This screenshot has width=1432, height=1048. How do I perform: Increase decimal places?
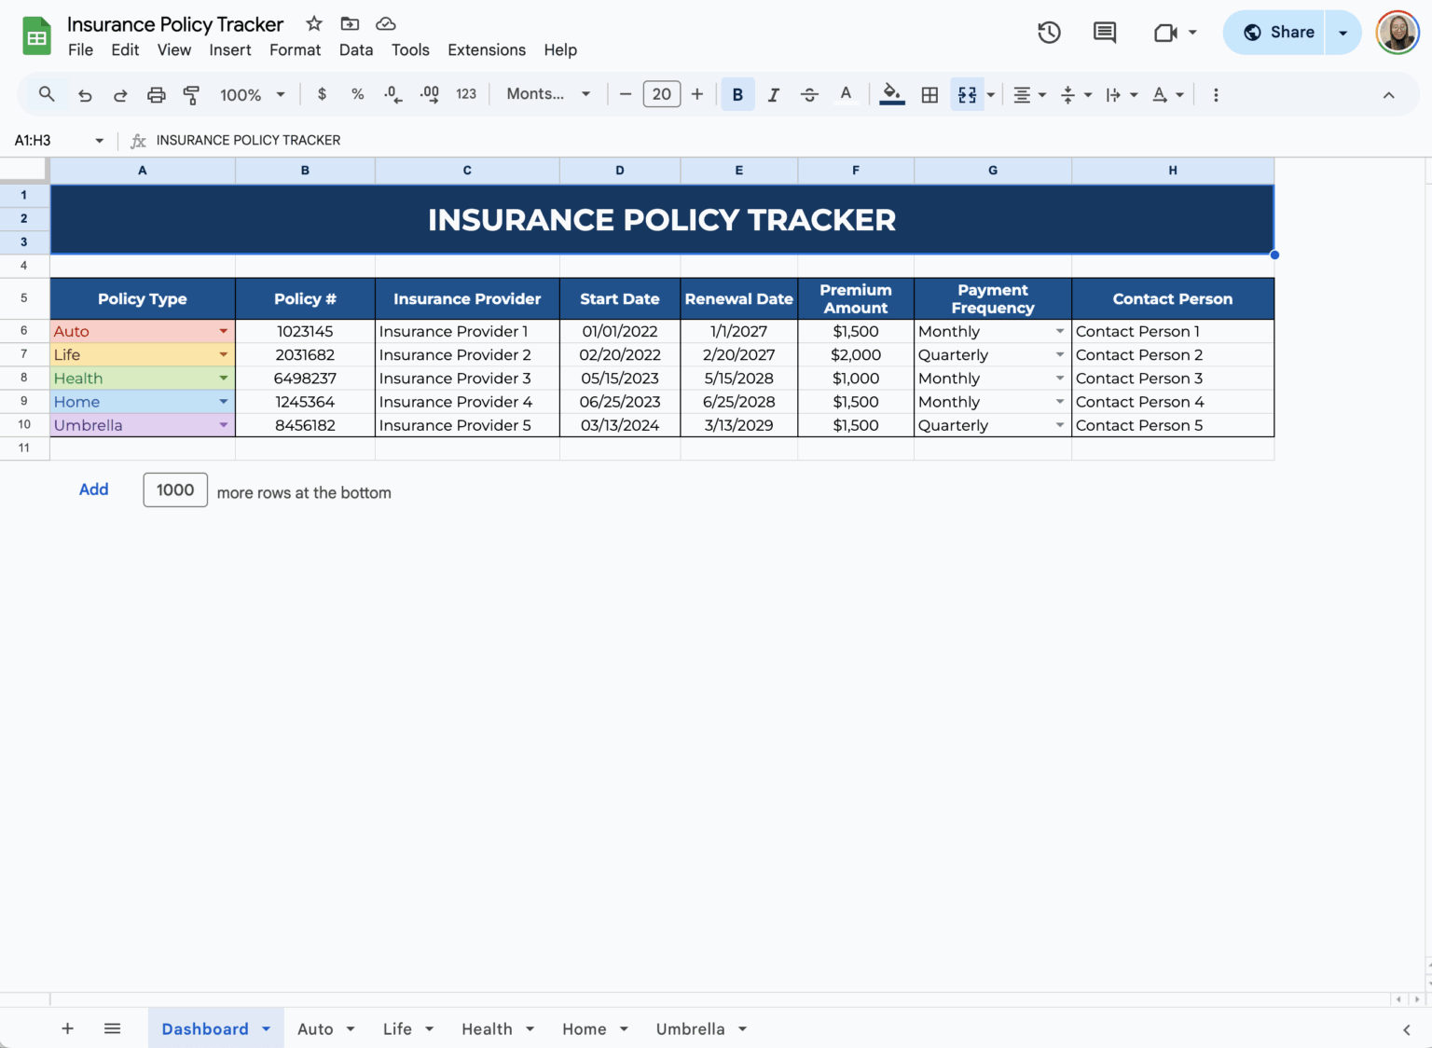pos(430,94)
